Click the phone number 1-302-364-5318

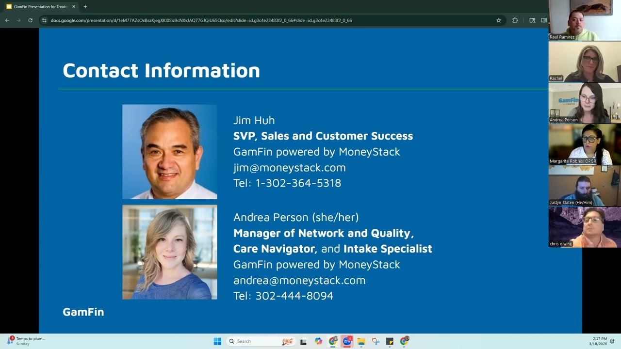tap(298, 183)
